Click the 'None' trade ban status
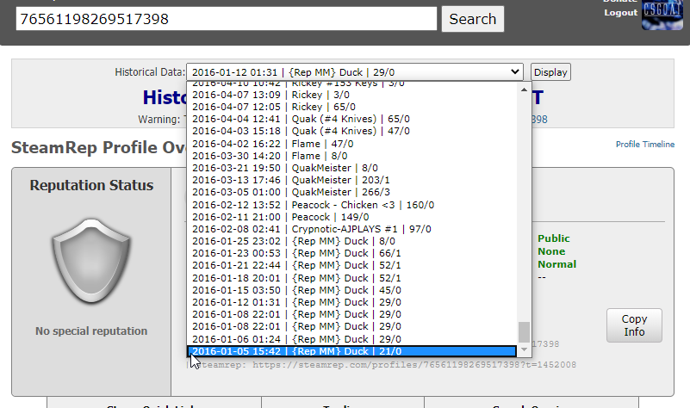Image resolution: width=690 pixels, height=408 pixels. point(551,251)
